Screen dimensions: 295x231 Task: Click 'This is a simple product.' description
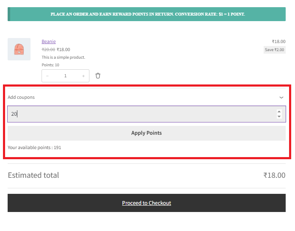tap(63, 57)
